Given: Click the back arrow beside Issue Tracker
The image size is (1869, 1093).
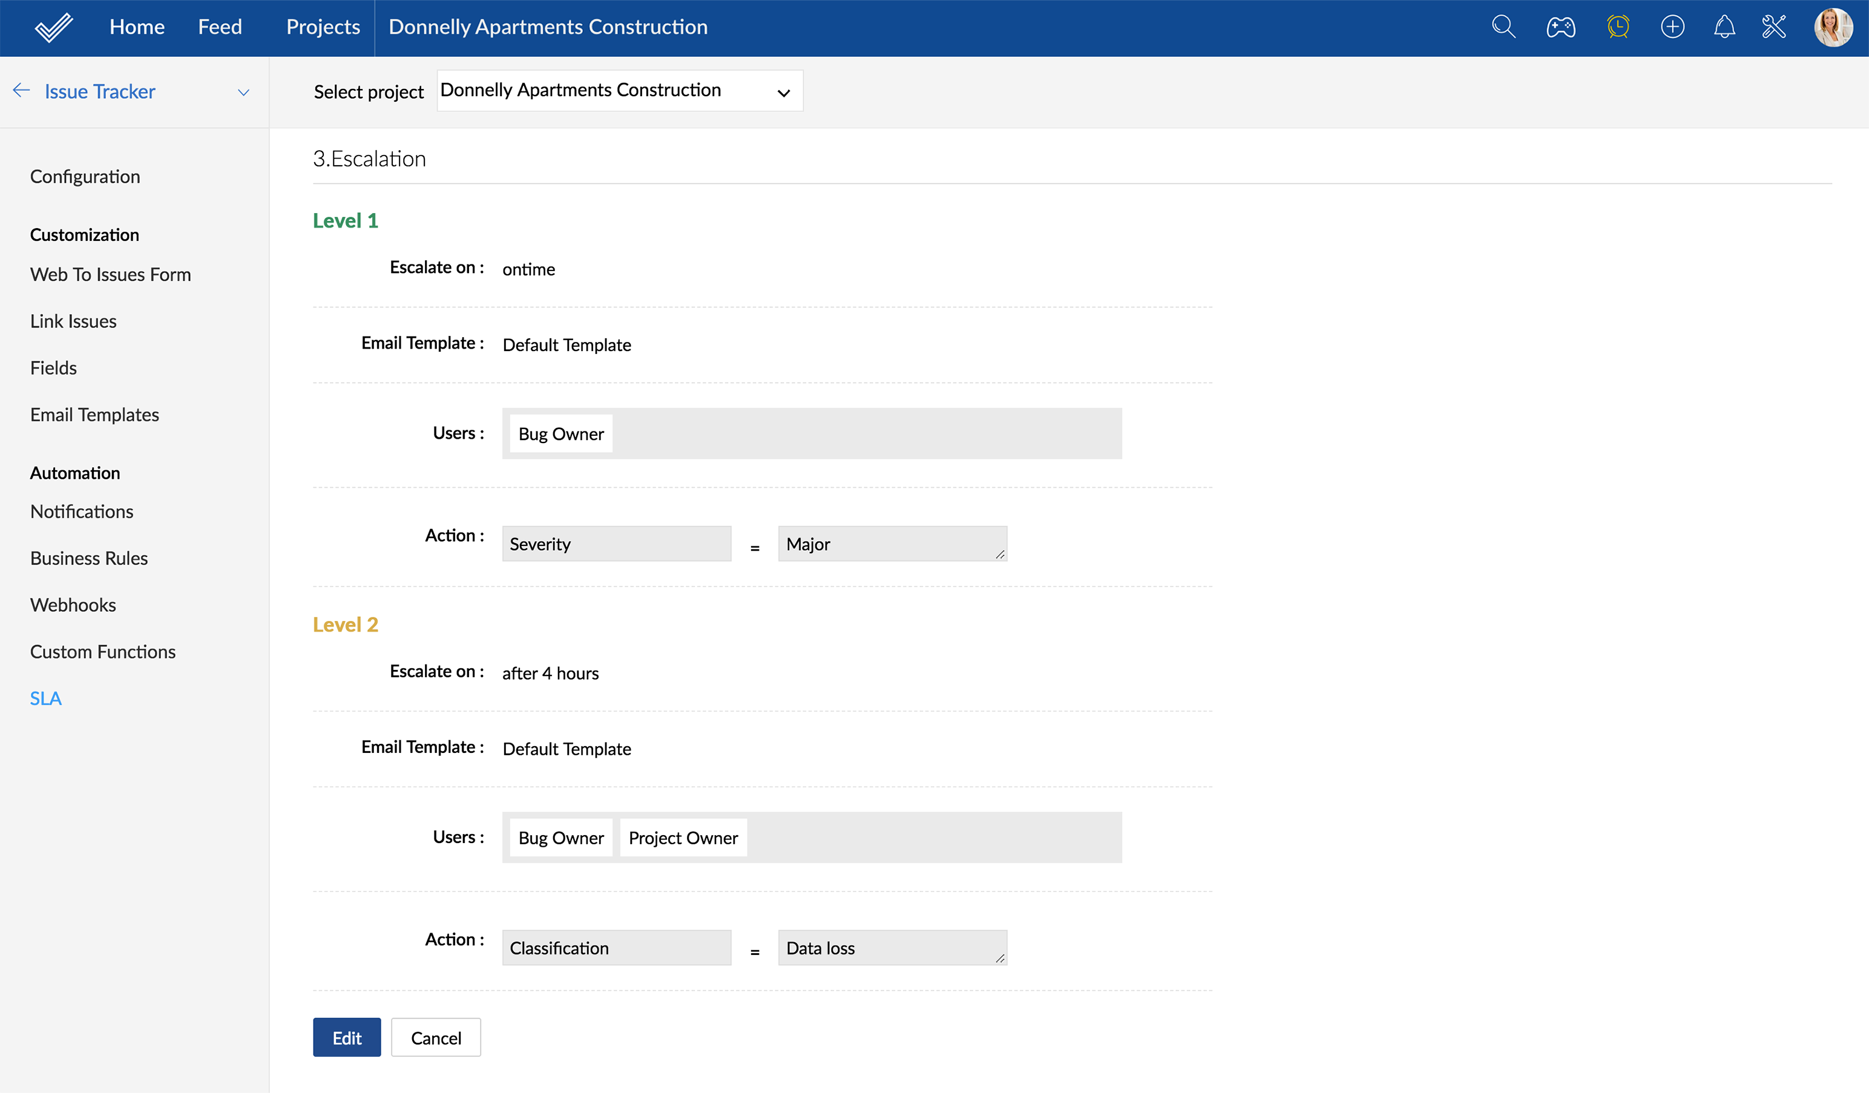Looking at the screenshot, I should pyautogui.click(x=21, y=90).
